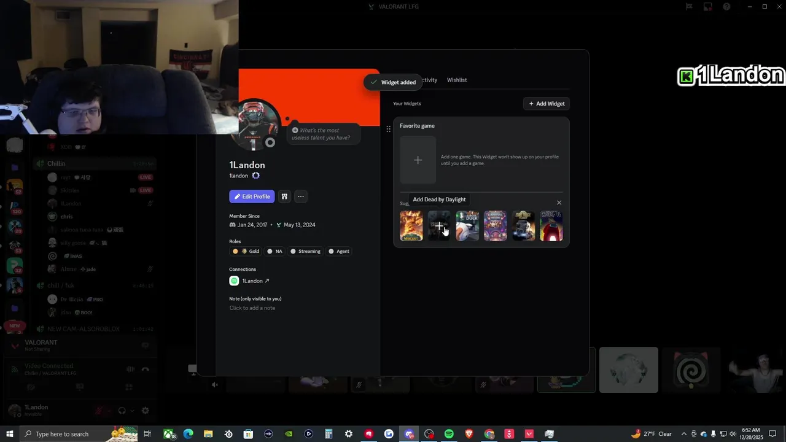
Task: Select the NA role chip
Action: [274, 251]
